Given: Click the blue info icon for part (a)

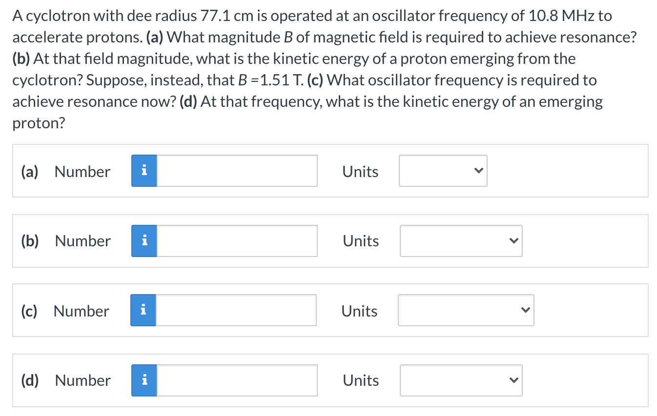Looking at the screenshot, I should coord(144,171).
